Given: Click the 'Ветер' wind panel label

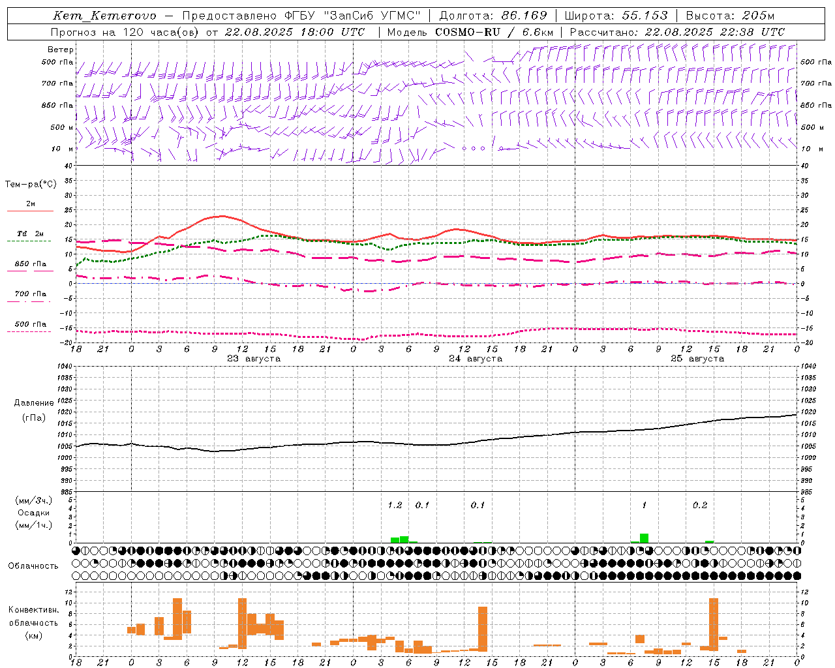Looking at the screenshot, I should [61, 50].
